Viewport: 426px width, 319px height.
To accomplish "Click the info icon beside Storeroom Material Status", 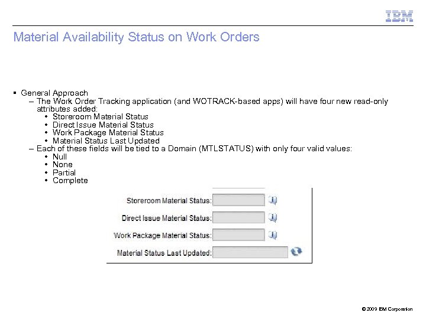I will [273, 200].
